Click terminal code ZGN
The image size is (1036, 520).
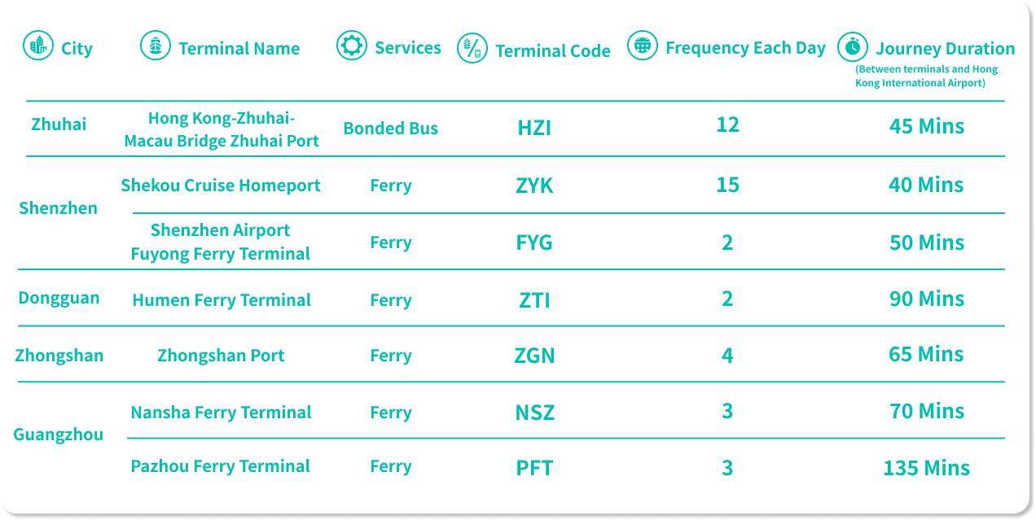(534, 356)
